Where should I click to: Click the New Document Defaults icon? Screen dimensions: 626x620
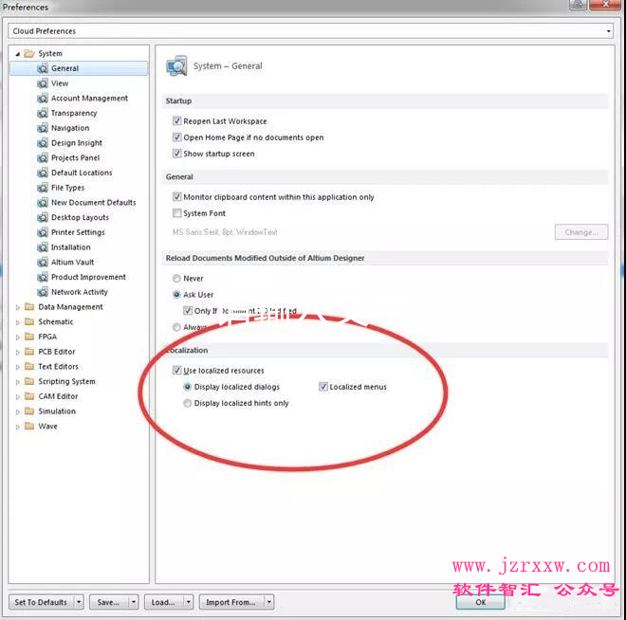pyautogui.click(x=43, y=203)
